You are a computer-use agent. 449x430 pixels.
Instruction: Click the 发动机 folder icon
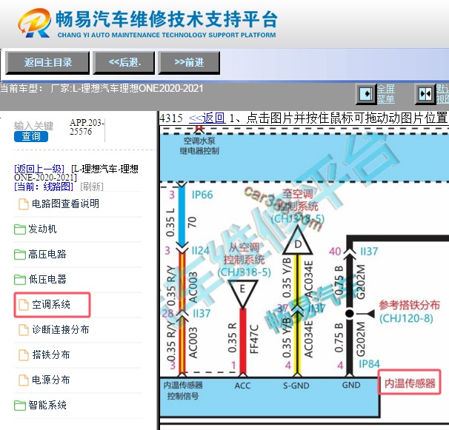[x=20, y=229]
